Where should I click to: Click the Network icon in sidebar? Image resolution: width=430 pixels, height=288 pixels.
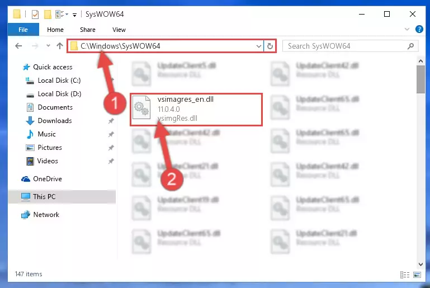(26, 215)
